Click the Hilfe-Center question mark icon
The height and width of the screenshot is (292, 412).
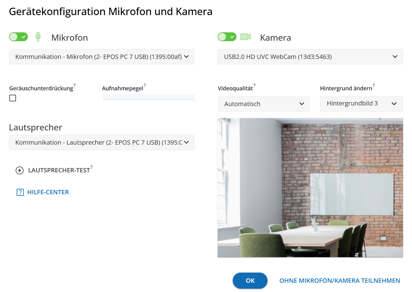20,192
